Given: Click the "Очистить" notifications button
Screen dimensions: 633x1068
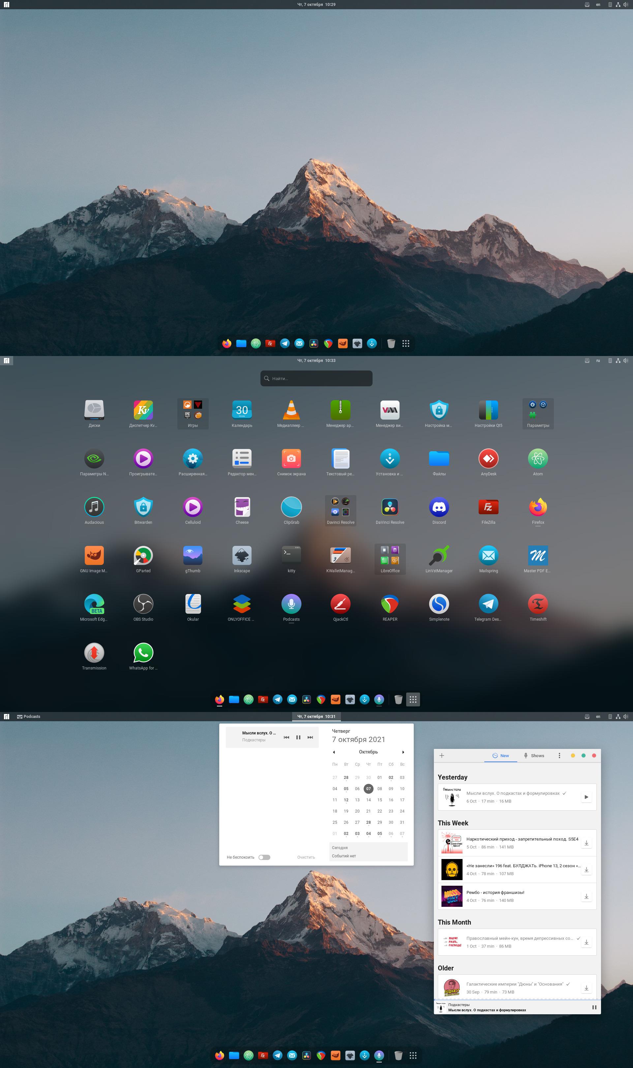Looking at the screenshot, I should tap(306, 857).
